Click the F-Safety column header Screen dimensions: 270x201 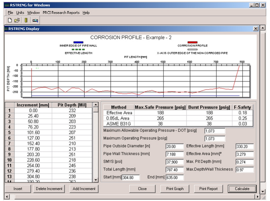[x=242, y=107]
